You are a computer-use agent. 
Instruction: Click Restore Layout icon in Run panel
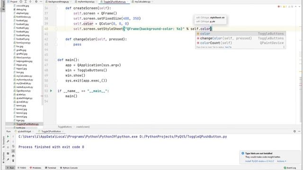pos(8,153)
